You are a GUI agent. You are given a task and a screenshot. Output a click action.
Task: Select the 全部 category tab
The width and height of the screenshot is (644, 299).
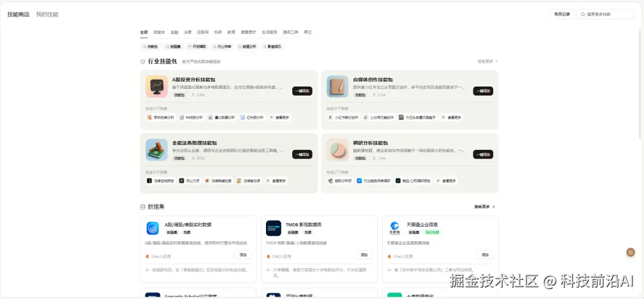click(144, 32)
